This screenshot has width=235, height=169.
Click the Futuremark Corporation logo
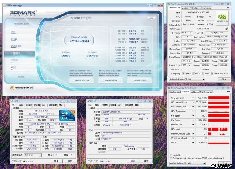(x=22, y=88)
